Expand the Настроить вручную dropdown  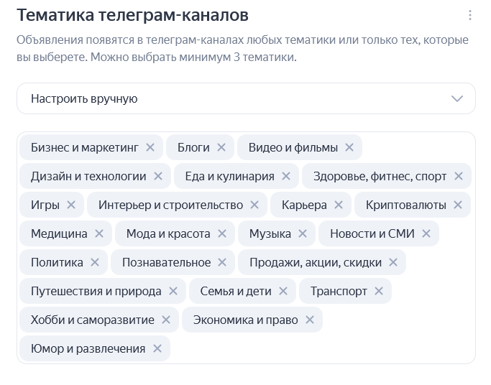pyautogui.click(x=246, y=98)
